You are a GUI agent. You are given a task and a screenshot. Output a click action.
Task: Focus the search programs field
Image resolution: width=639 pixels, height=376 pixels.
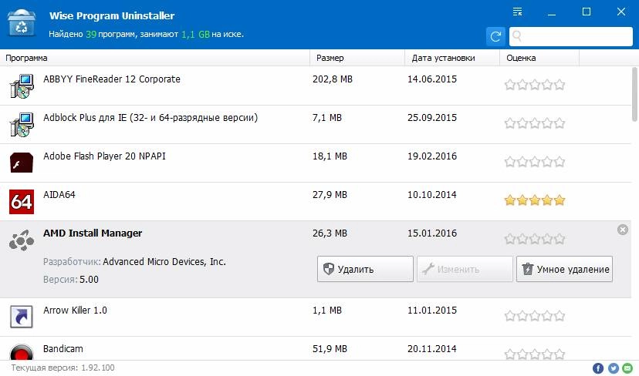click(571, 37)
